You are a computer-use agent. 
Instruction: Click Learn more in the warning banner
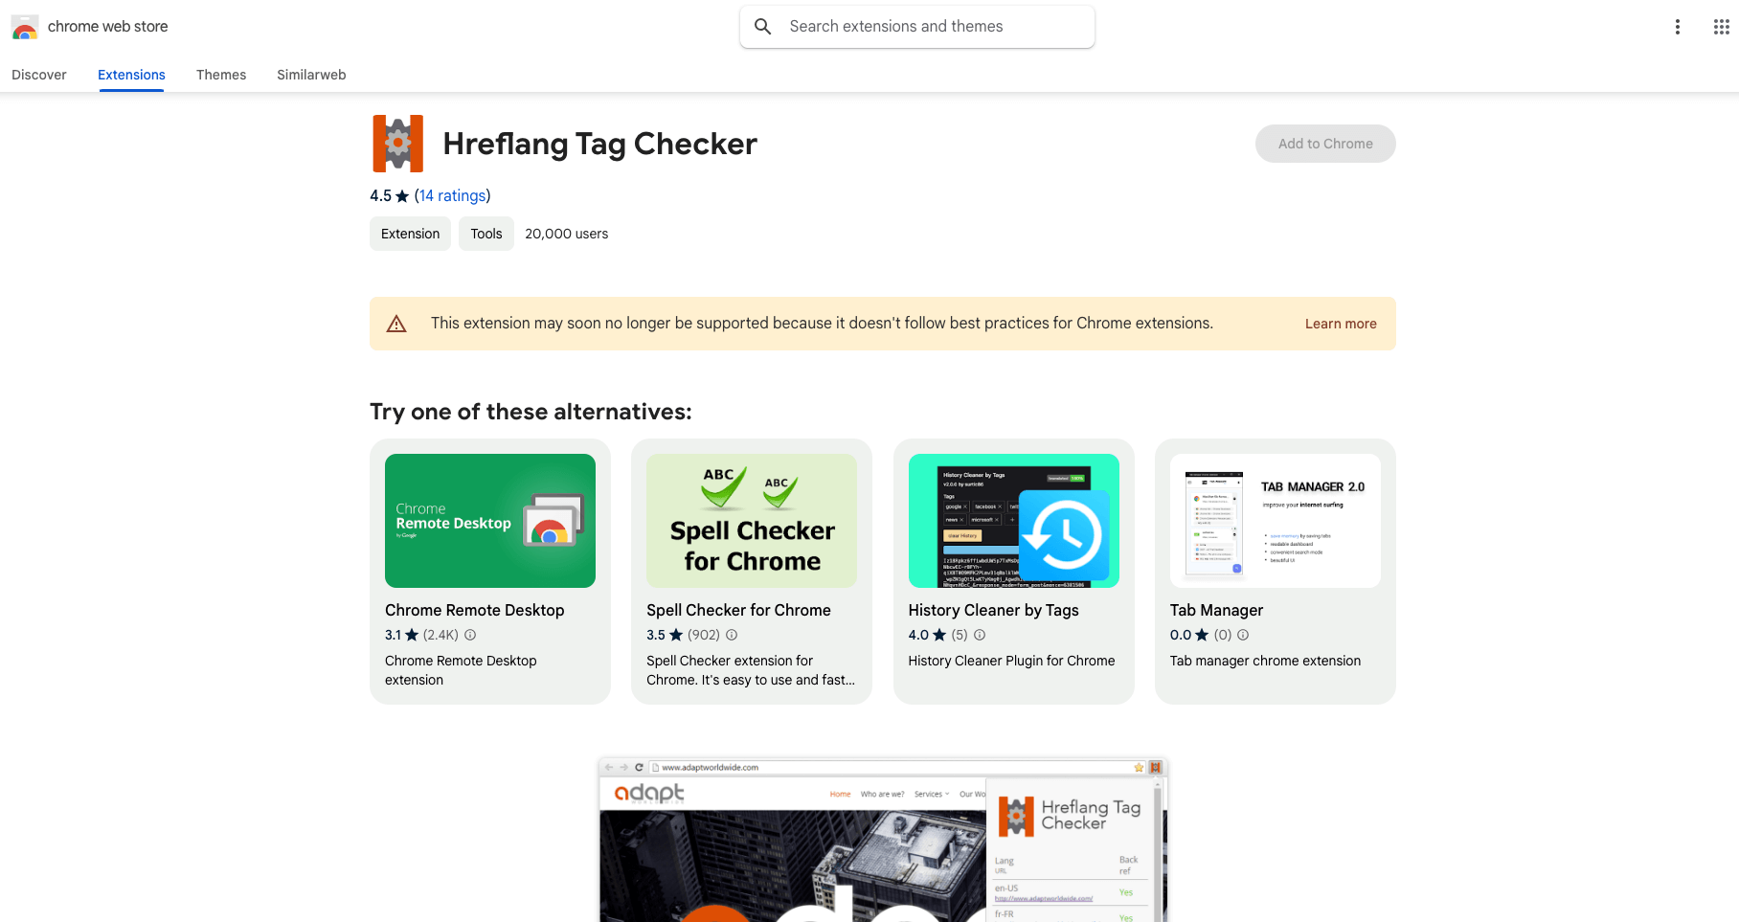point(1341,324)
